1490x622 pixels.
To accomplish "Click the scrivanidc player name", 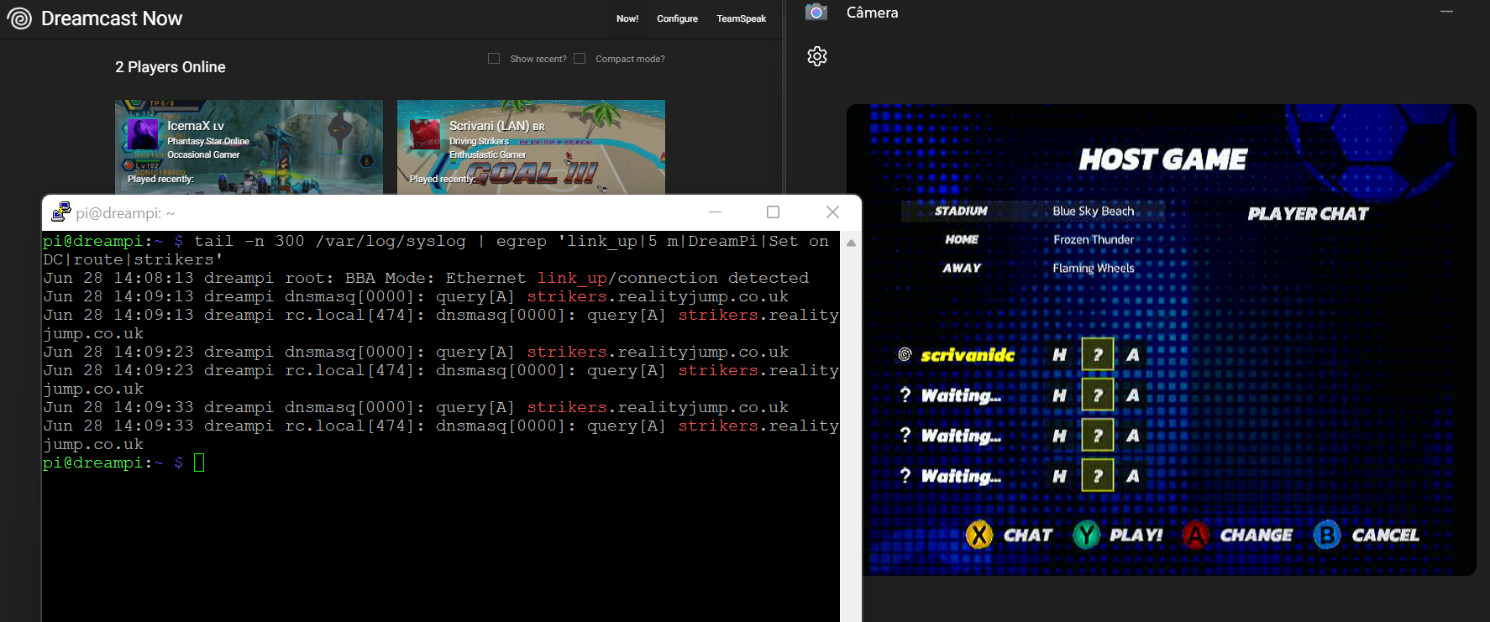I will coord(968,355).
